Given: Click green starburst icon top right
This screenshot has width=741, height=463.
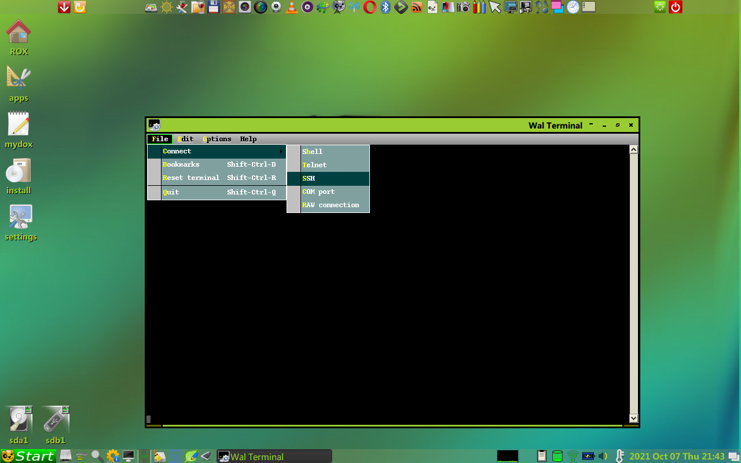Looking at the screenshot, I should pos(660,7).
